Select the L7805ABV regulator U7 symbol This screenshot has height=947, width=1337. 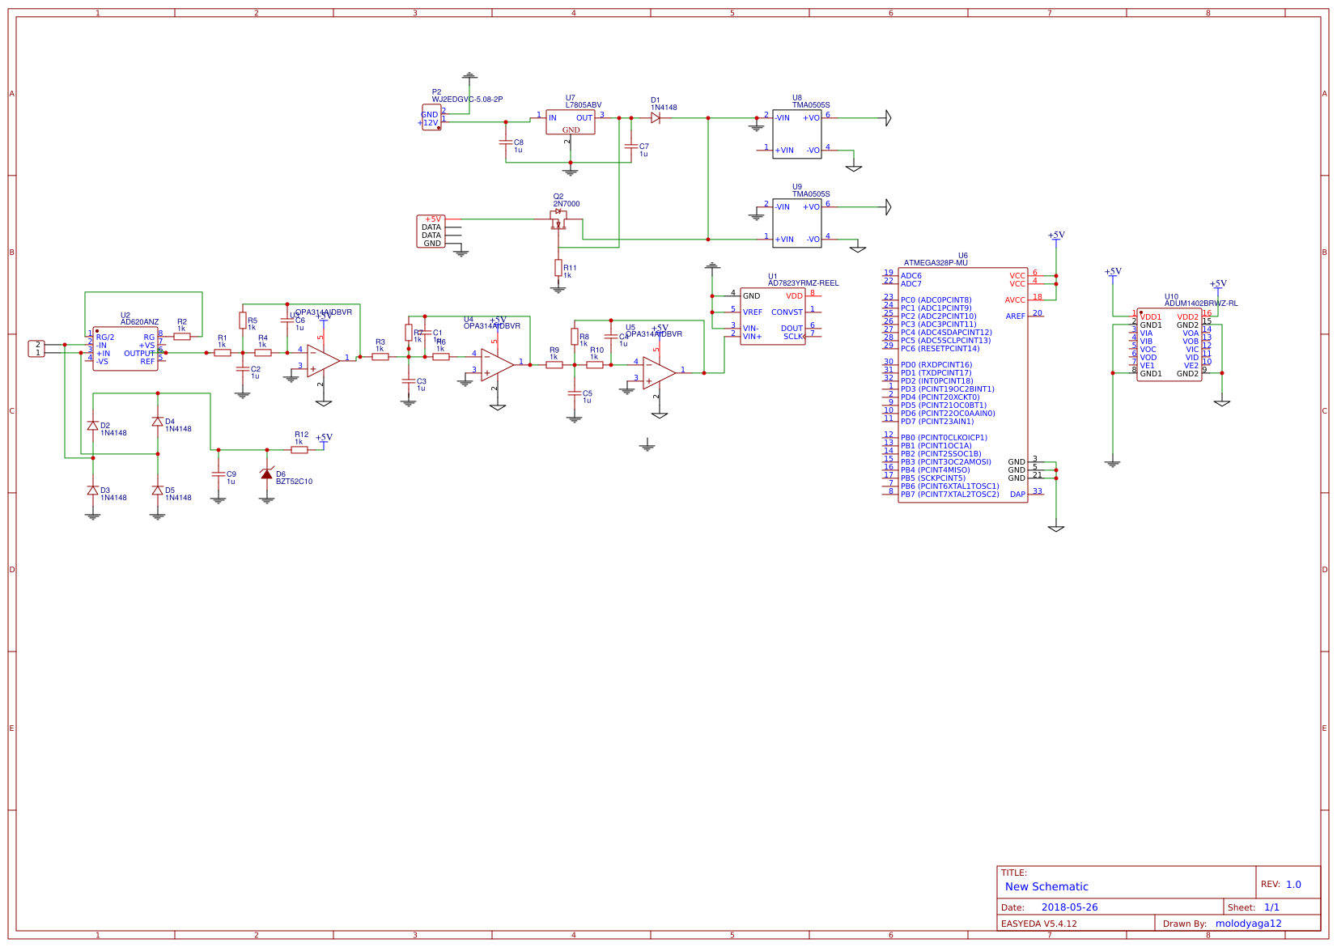point(571,122)
